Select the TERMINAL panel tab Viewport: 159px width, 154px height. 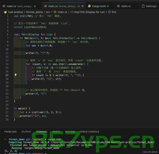42,132
